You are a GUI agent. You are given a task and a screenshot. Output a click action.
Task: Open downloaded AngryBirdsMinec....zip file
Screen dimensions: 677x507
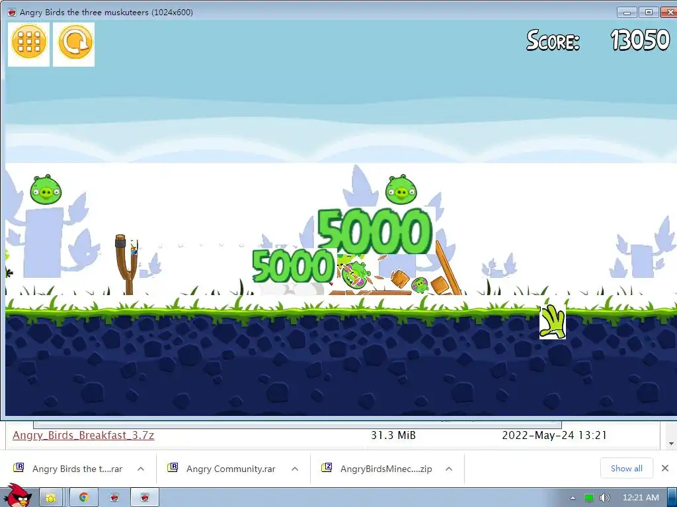pos(377,469)
